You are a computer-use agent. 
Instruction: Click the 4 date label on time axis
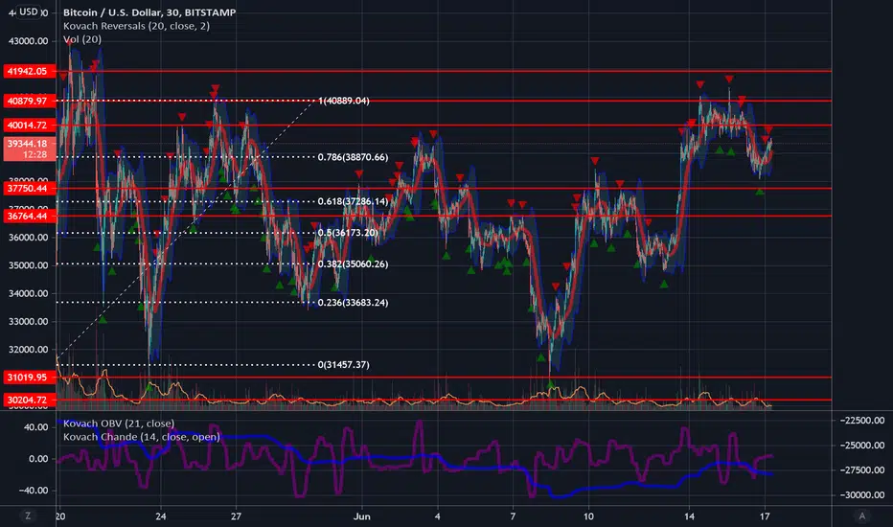click(437, 516)
